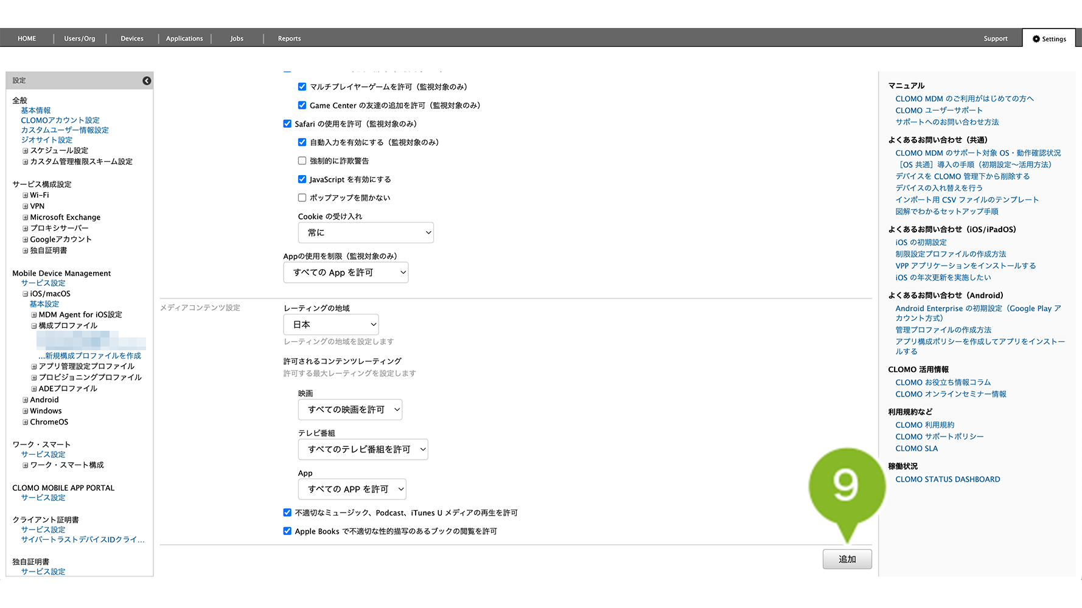This screenshot has height=608, width=1082.
Task: Expand the Wi-Fi tree node icon
Action: click(x=26, y=195)
